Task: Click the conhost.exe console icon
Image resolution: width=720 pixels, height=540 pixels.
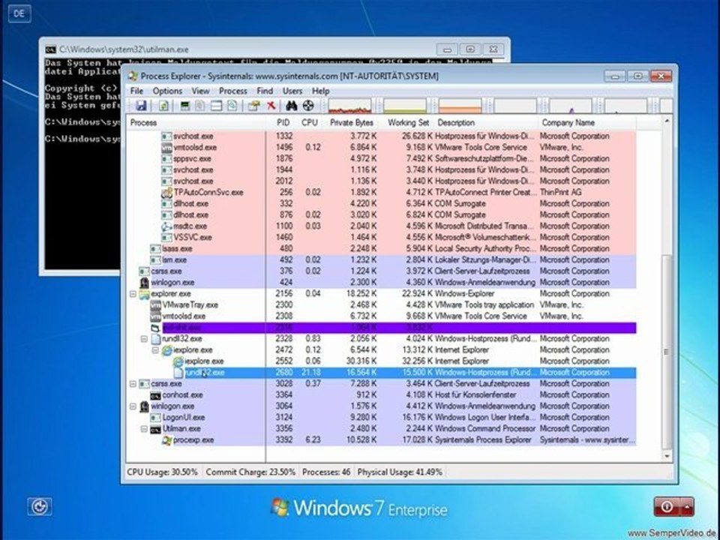Action: [x=155, y=395]
